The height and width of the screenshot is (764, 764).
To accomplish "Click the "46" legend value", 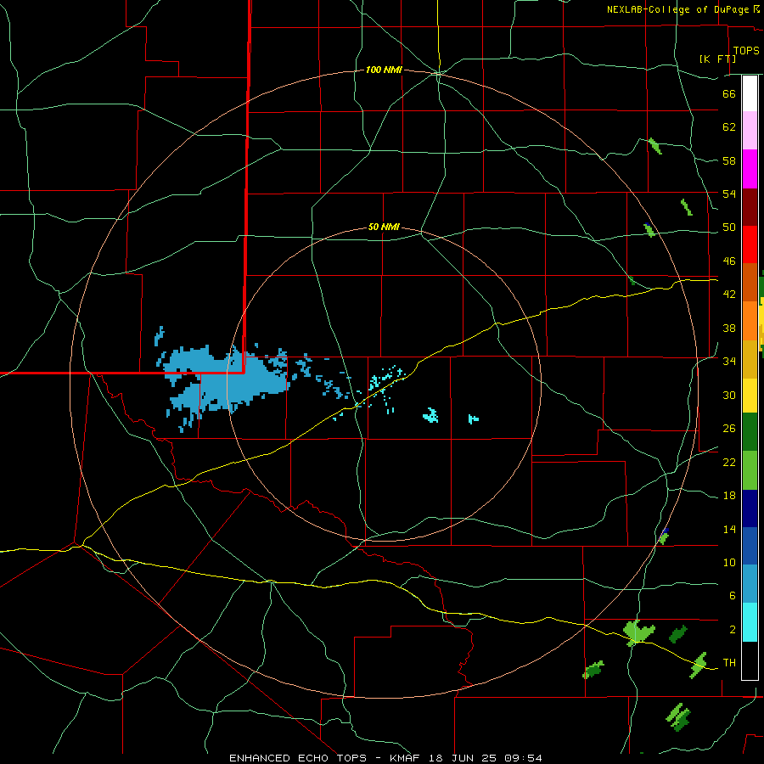I will (729, 261).
